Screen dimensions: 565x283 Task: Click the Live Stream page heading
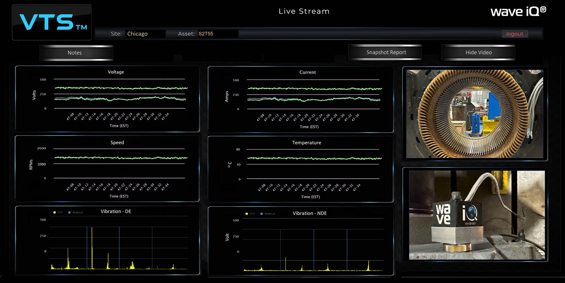click(x=304, y=11)
